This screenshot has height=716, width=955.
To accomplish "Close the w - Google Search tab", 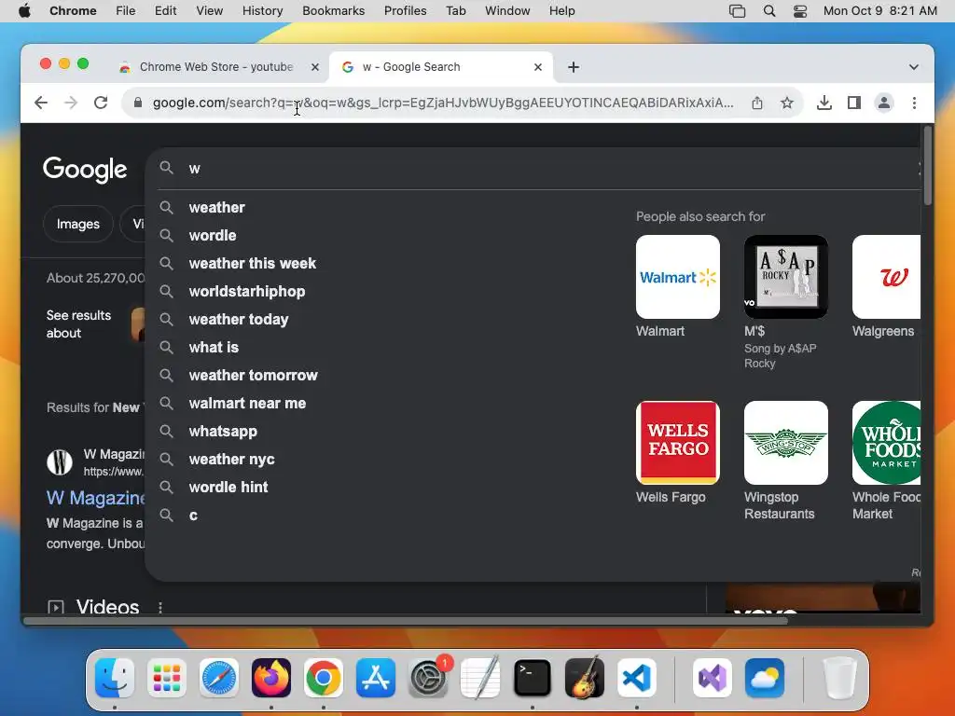I will 538,67.
